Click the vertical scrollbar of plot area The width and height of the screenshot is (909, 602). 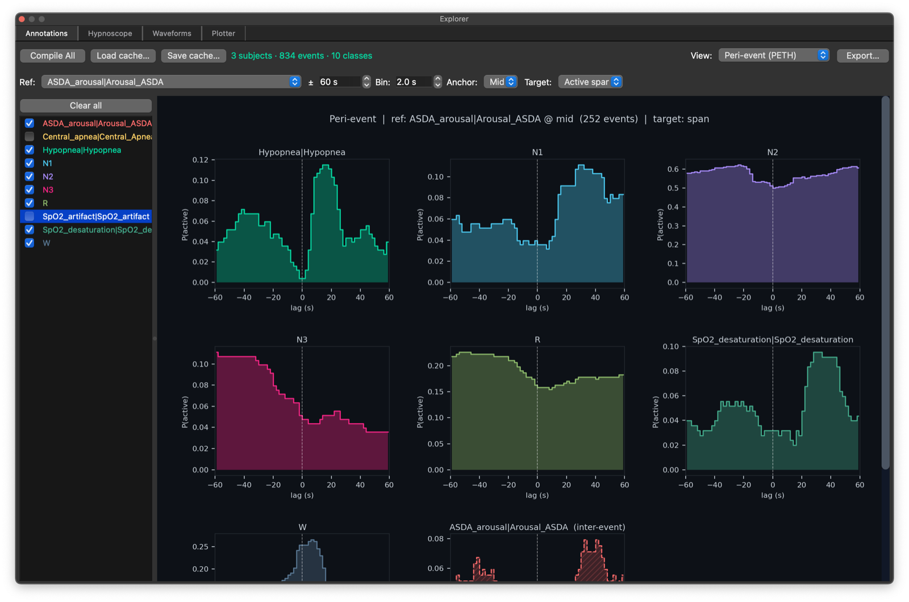[885, 284]
